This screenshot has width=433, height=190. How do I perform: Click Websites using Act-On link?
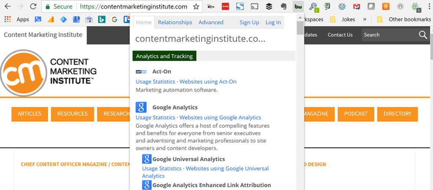coord(208,82)
